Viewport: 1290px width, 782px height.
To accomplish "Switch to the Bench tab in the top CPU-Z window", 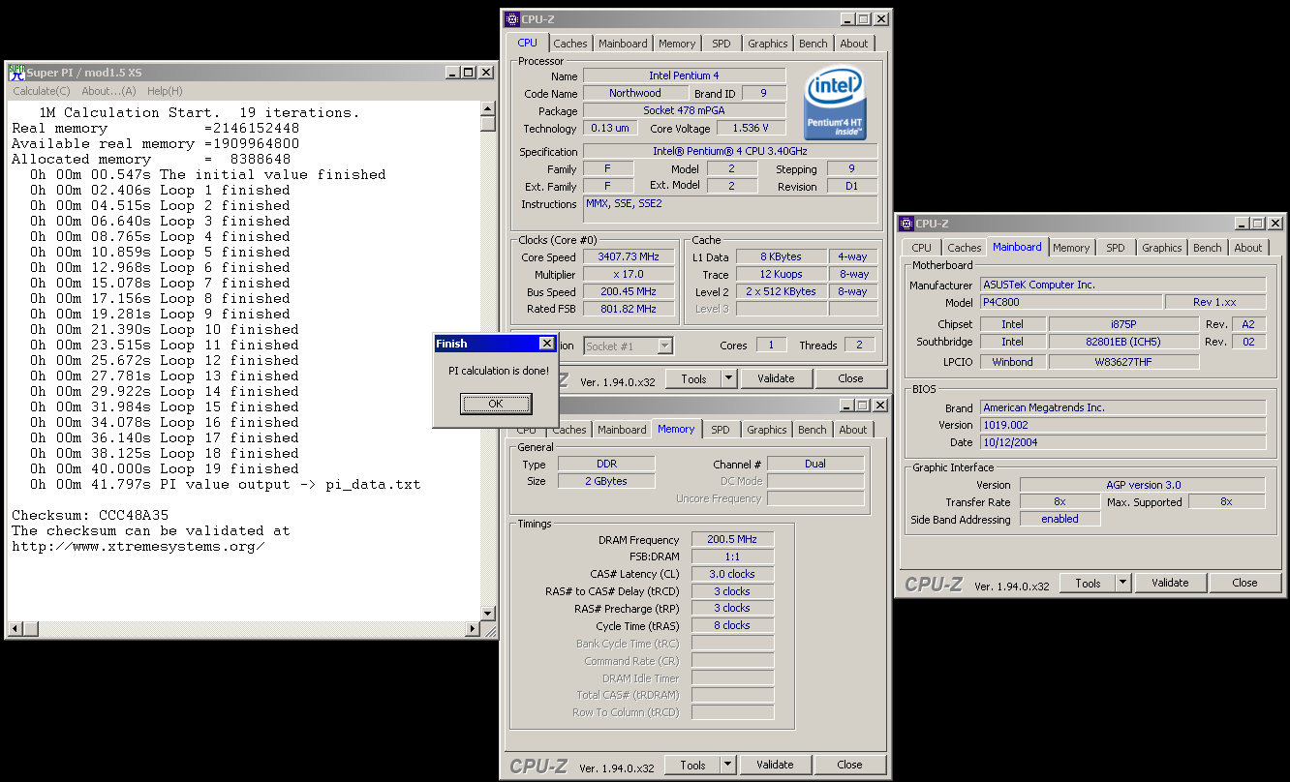I will (x=813, y=44).
